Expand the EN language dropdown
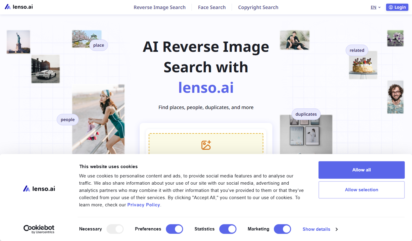 coord(376,7)
